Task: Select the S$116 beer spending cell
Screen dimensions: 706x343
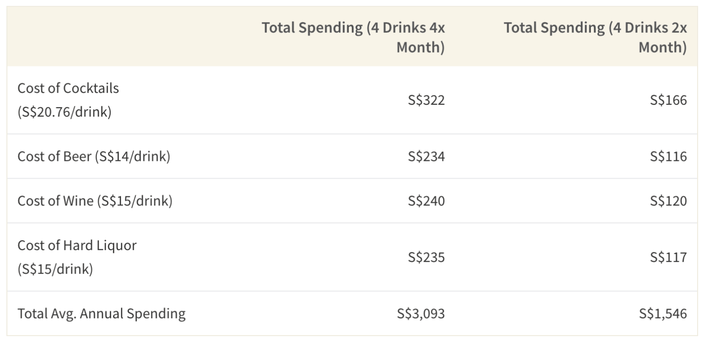Action: coord(668,156)
